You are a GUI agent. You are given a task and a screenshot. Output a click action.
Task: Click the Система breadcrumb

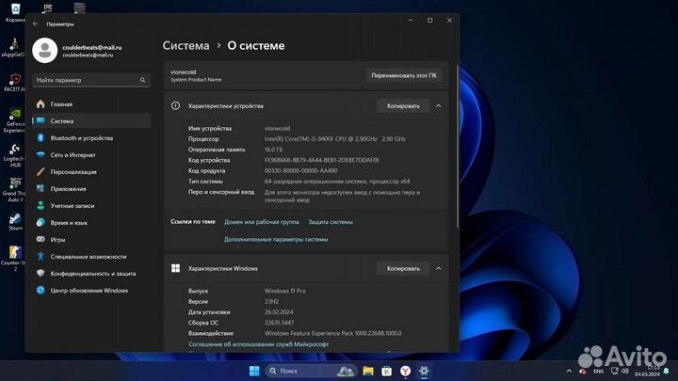click(186, 46)
